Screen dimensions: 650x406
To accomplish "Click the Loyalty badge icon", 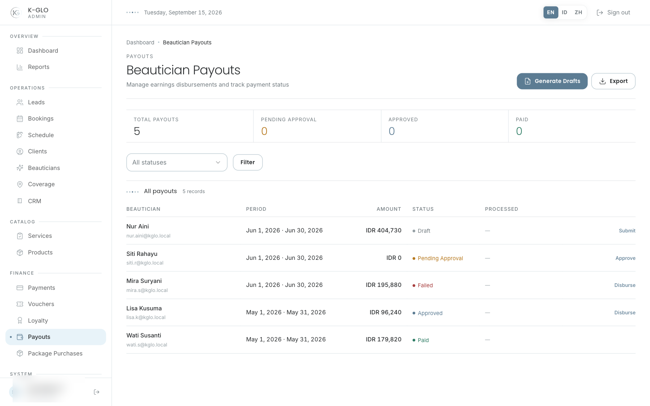I will pyautogui.click(x=20, y=320).
